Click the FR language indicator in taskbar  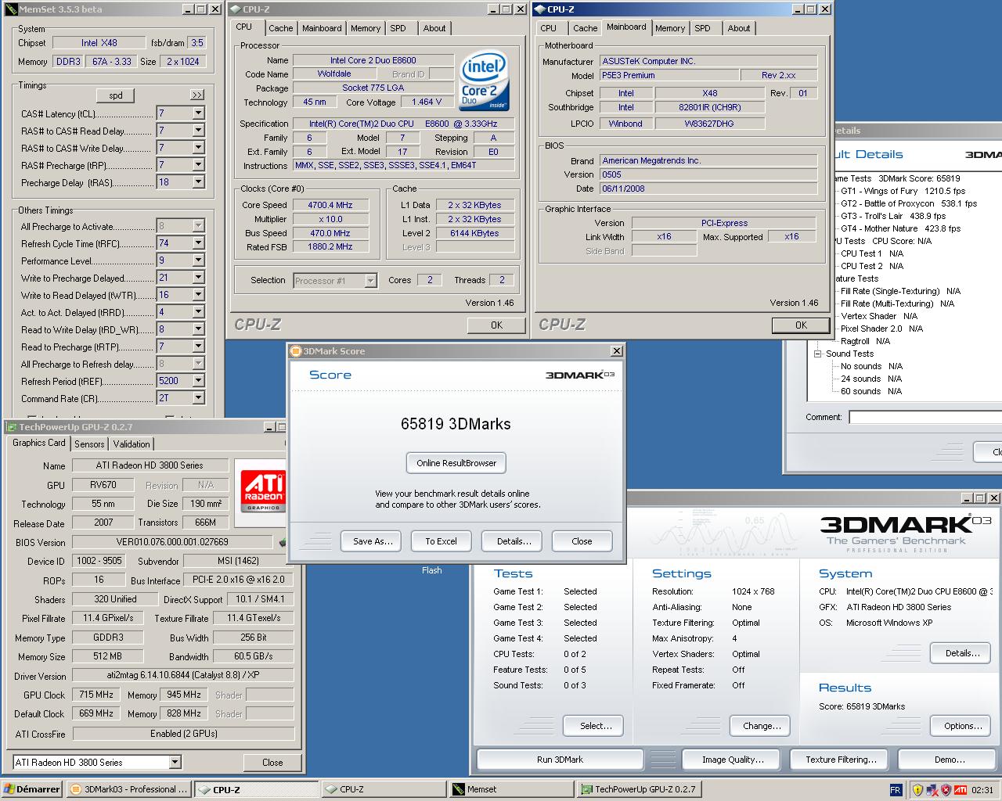[896, 790]
